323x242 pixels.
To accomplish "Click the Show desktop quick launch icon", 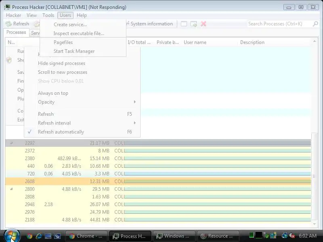I will click(48, 236).
